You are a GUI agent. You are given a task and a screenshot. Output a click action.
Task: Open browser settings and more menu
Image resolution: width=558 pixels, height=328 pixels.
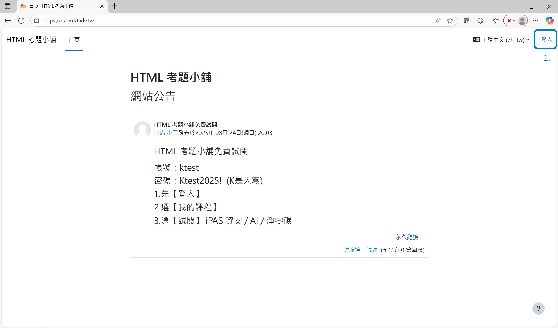536,21
